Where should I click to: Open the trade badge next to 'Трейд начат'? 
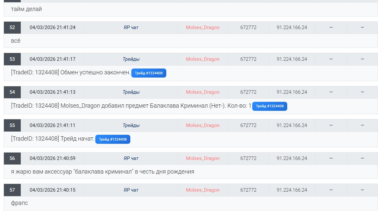112,139
